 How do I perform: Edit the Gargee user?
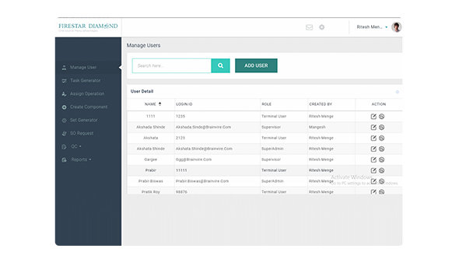pos(373,159)
